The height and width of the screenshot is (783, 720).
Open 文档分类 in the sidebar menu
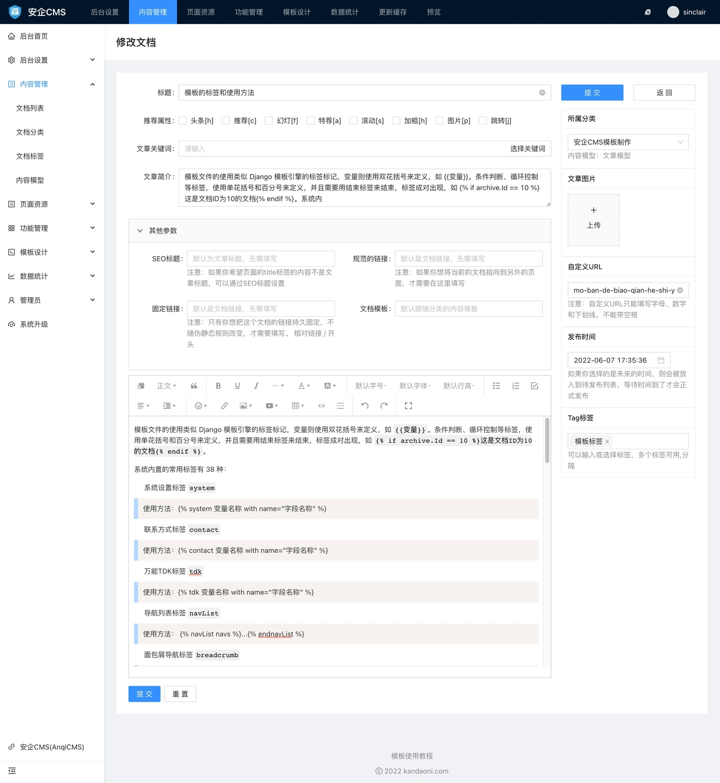point(30,132)
